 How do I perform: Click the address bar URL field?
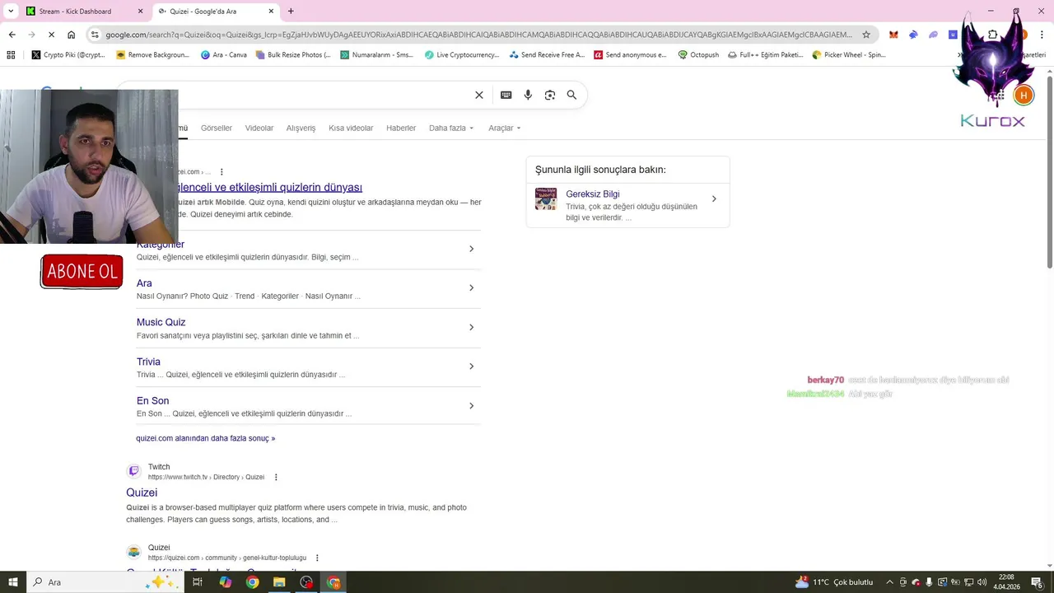[x=478, y=35]
